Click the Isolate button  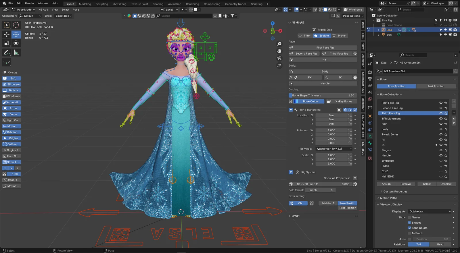point(321,36)
